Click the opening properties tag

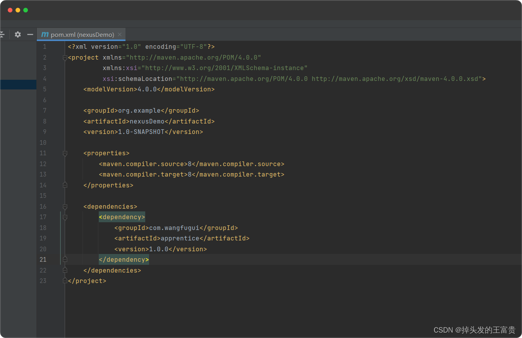click(106, 153)
